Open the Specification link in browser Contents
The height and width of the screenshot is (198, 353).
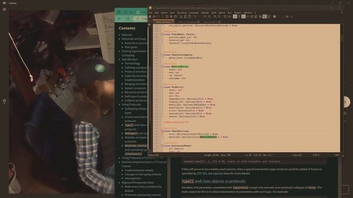pyautogui.click(x=130, y=59)
